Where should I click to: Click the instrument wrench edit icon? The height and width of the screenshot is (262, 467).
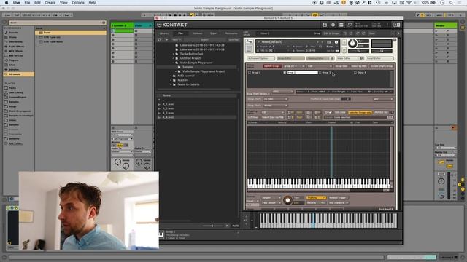[x=250, y=42]
